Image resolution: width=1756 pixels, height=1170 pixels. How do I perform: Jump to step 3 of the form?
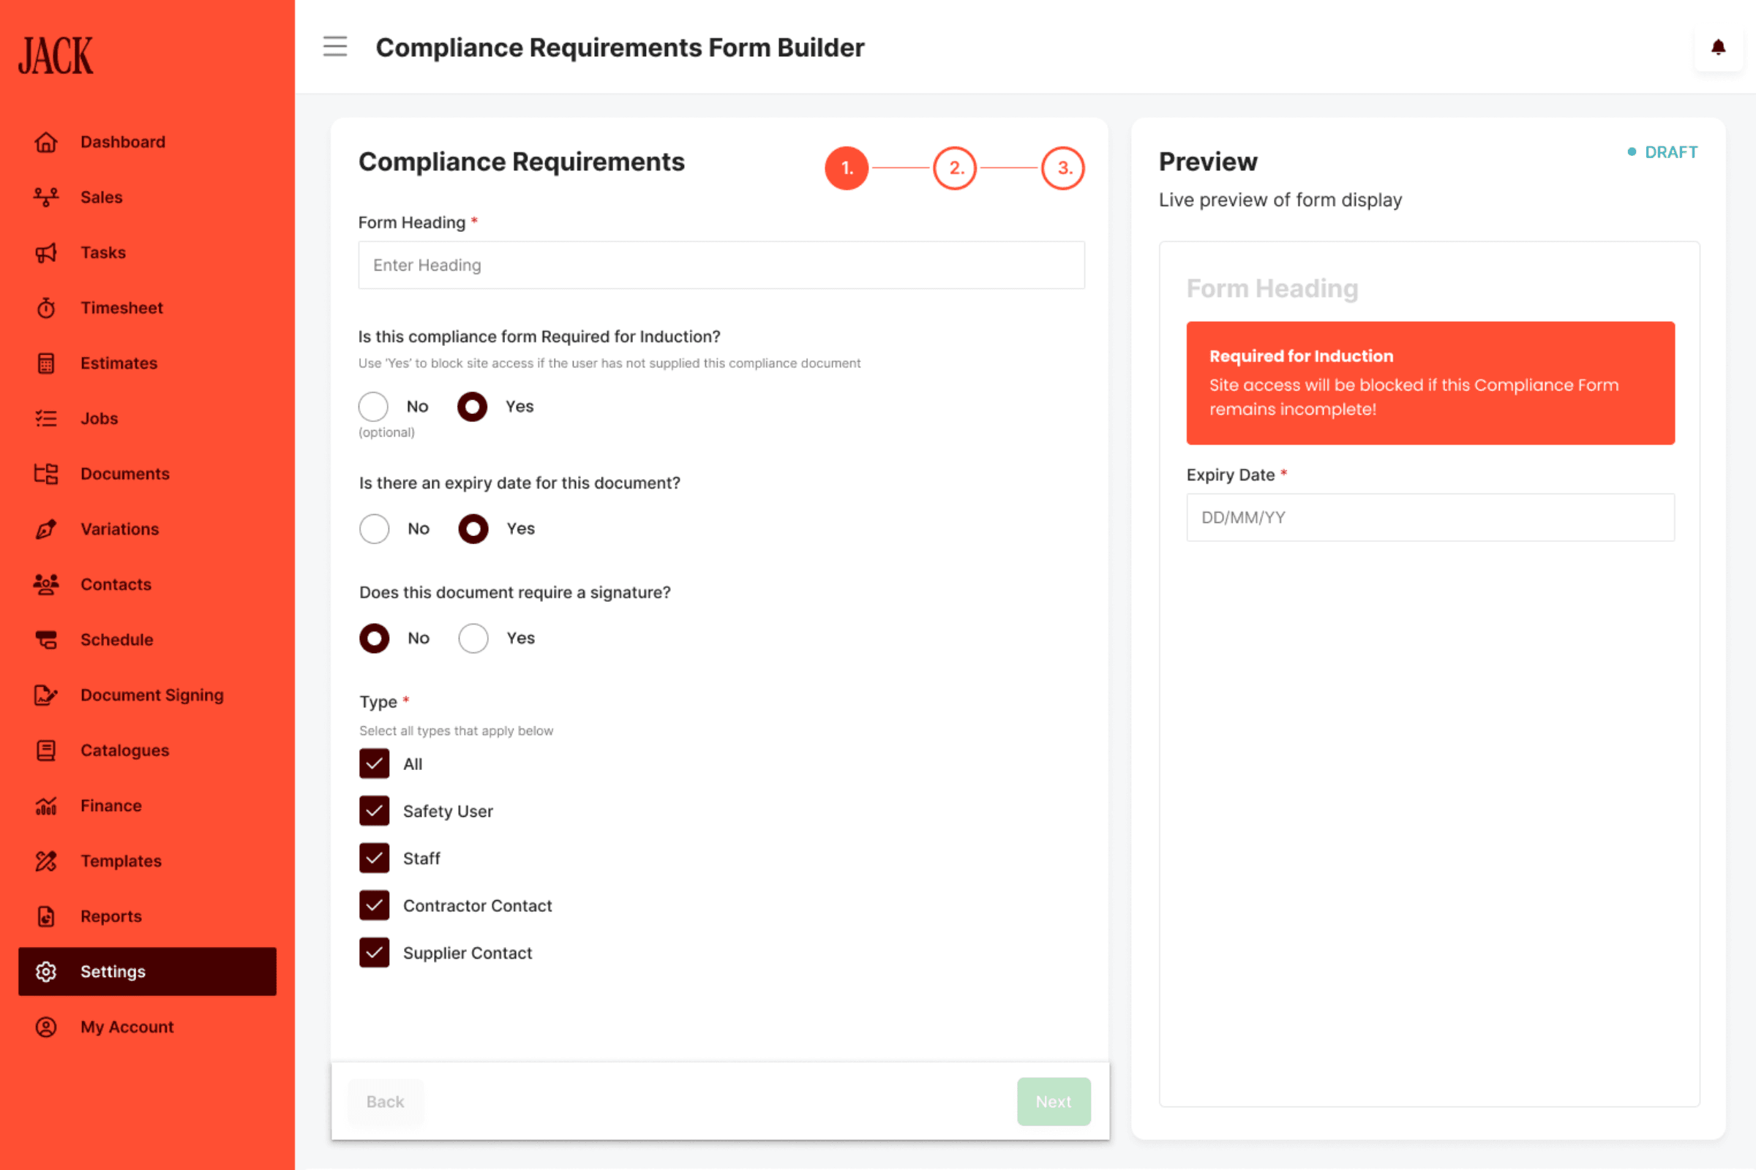1063,168
